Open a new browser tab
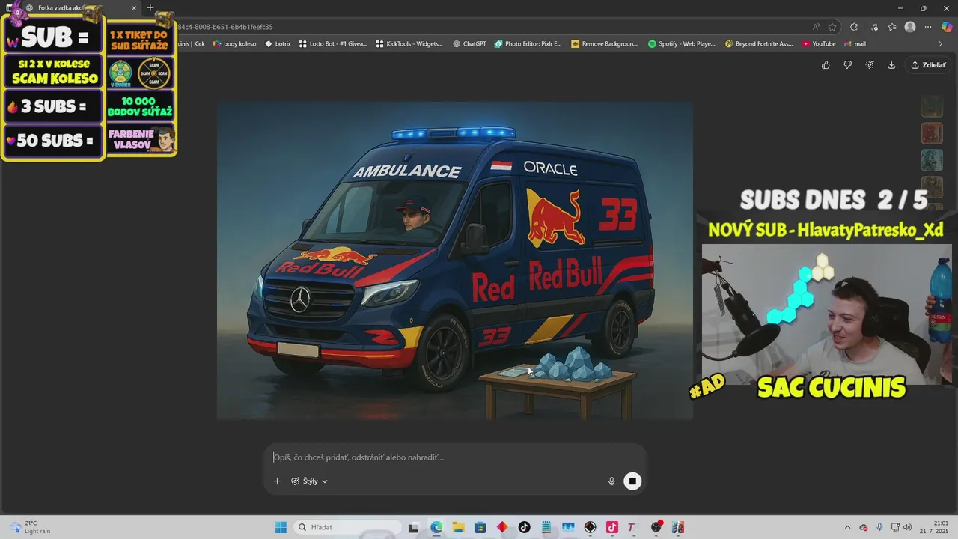The image size is (958, 539). (x=150, y=8)
